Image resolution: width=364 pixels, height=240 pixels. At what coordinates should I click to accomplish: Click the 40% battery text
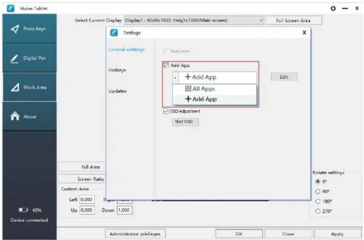[x=37, y=210]
